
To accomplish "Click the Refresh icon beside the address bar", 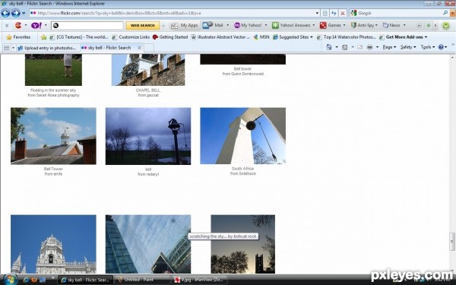I will (334, 13).
